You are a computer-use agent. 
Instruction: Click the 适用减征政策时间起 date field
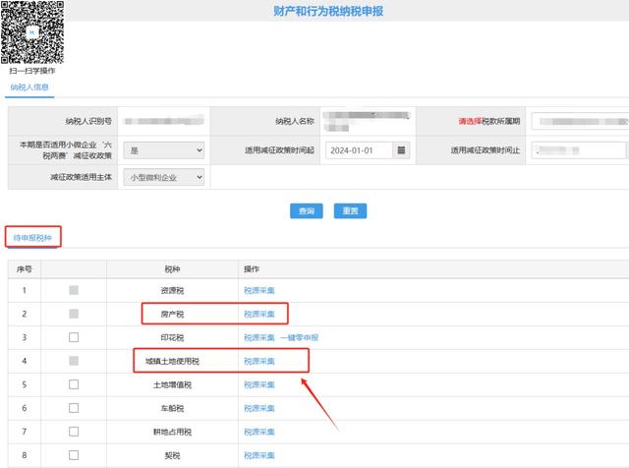(x=359, y=150)
